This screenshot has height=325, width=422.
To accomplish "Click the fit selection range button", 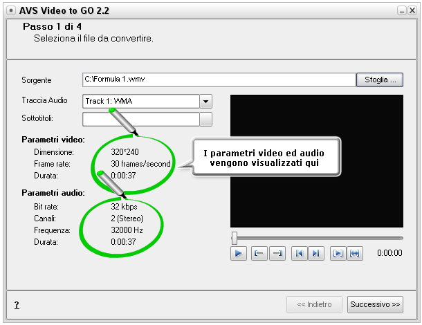I will coord(355,253).
